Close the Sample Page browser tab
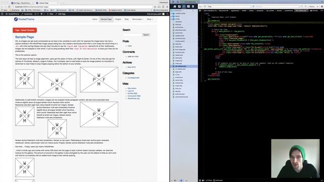The width and height of the screenshot is (324, 182). (58, 3)
